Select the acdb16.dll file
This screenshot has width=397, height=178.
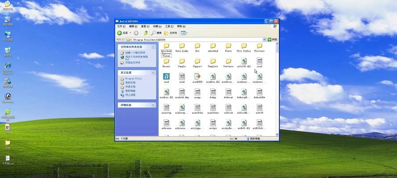click(x=244, y=125)
